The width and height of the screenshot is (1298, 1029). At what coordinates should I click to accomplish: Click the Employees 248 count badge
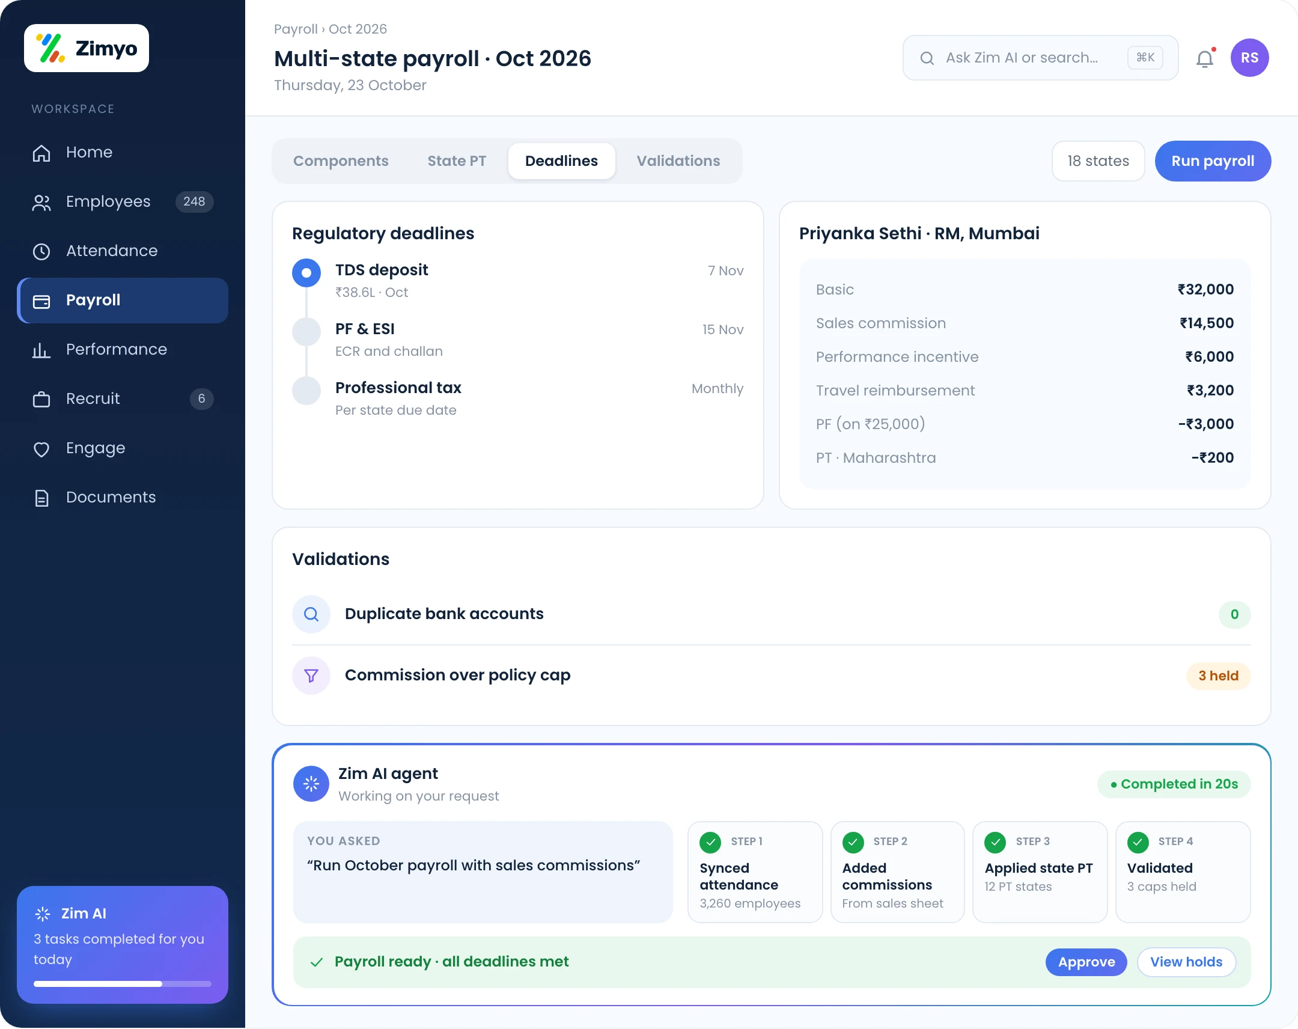[194, 202]
